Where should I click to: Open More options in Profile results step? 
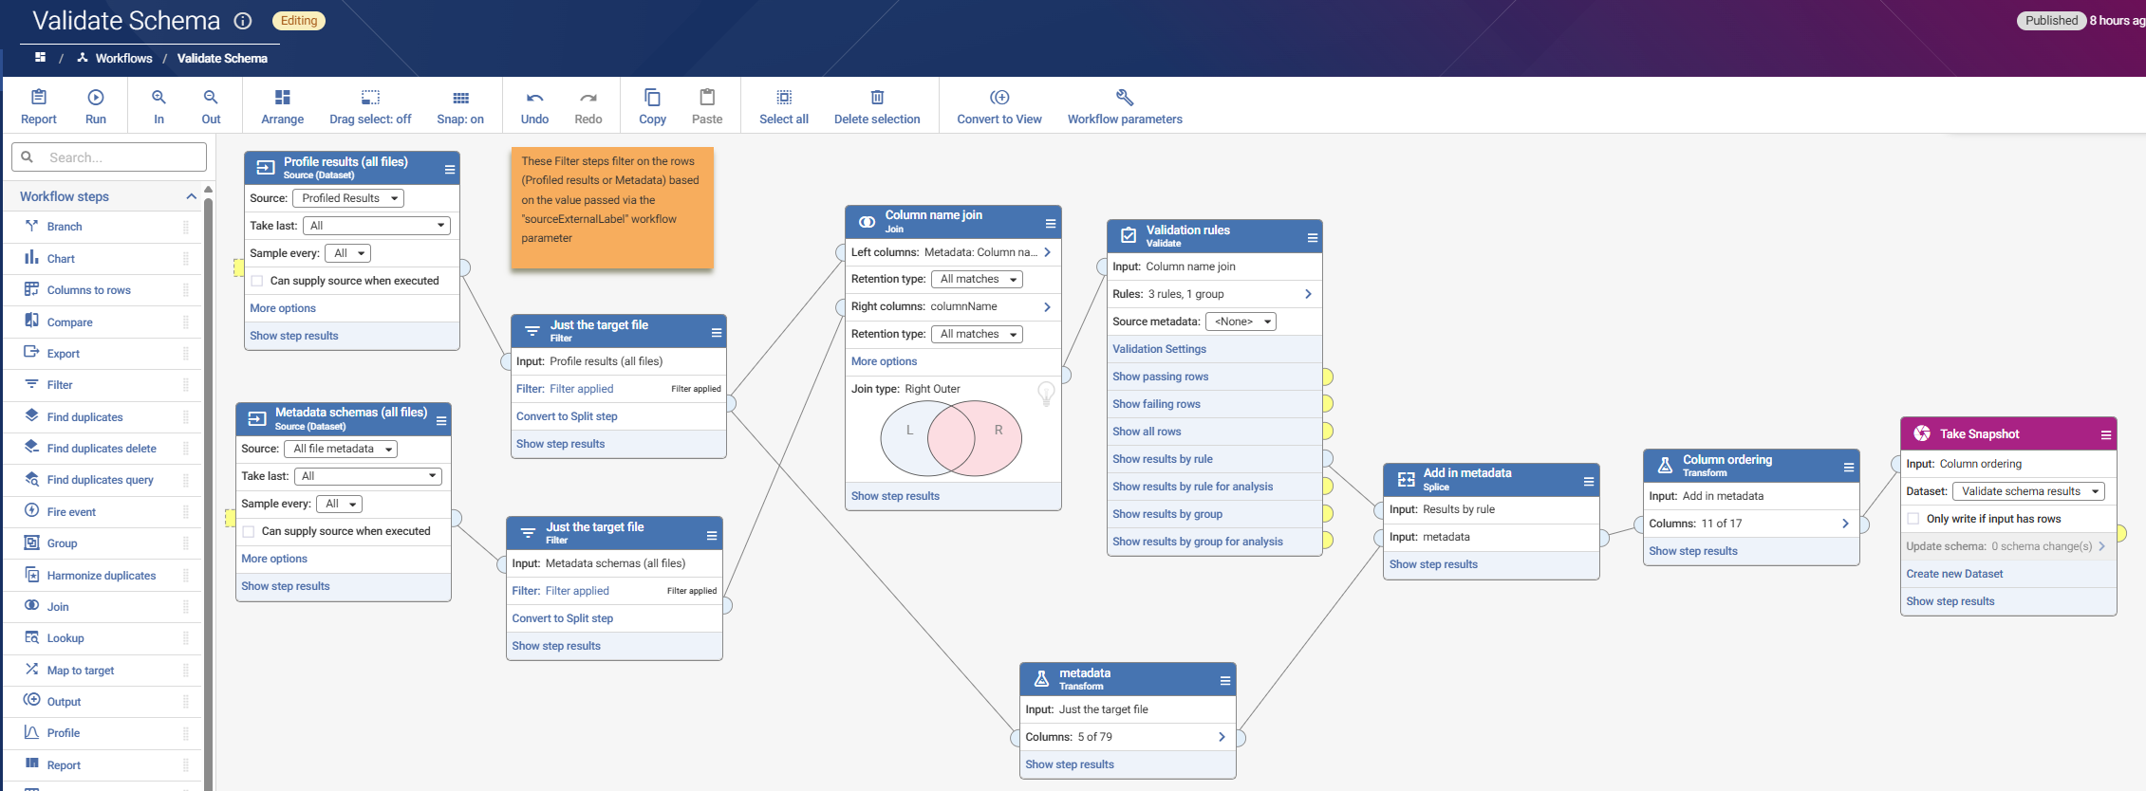coord(283,308)
